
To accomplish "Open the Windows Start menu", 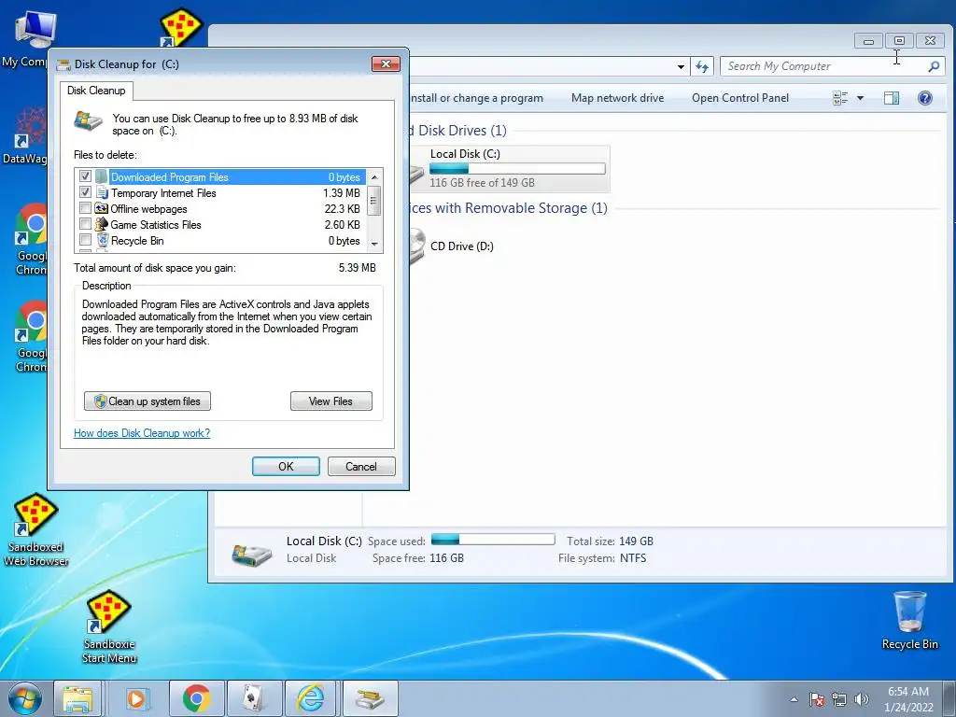I will coord(24,698).
